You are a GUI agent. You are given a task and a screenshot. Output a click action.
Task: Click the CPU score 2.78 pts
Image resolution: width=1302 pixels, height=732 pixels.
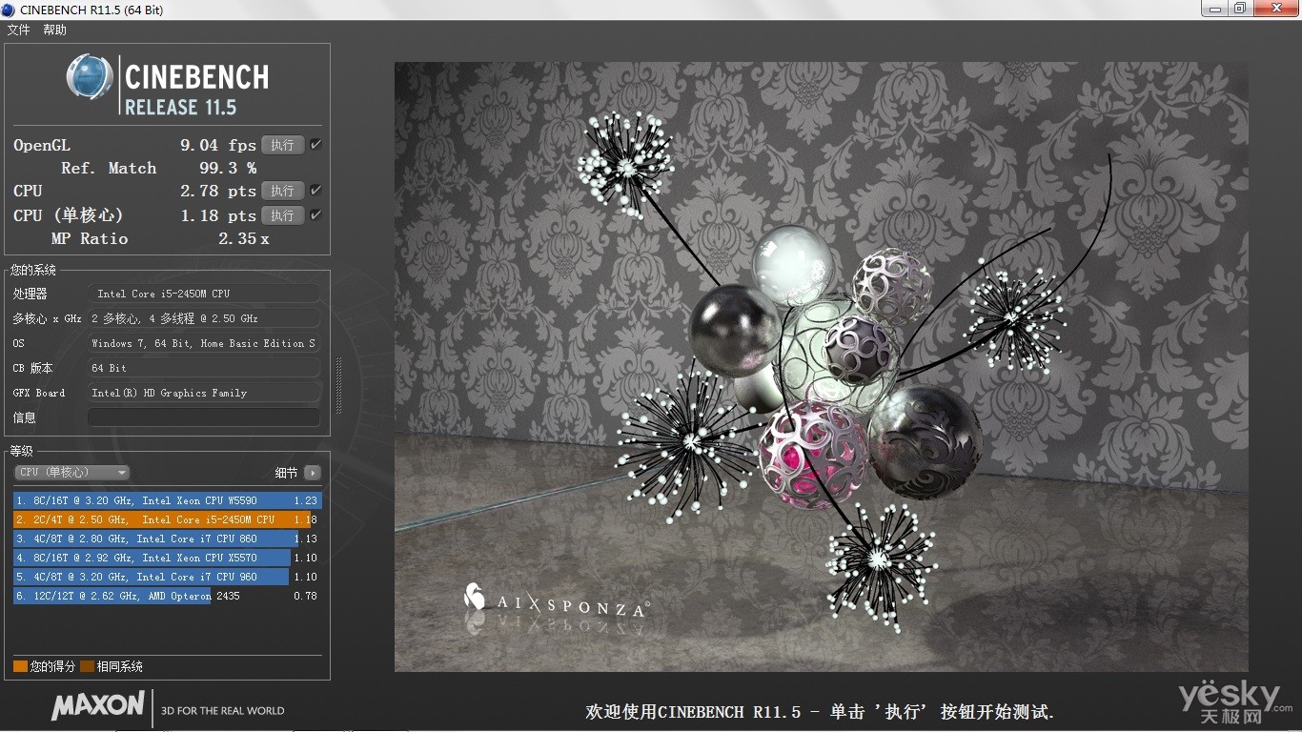click(x=218, y=191)
